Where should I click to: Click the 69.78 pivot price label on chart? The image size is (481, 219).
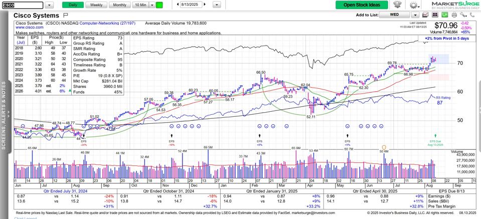point(392,63)
